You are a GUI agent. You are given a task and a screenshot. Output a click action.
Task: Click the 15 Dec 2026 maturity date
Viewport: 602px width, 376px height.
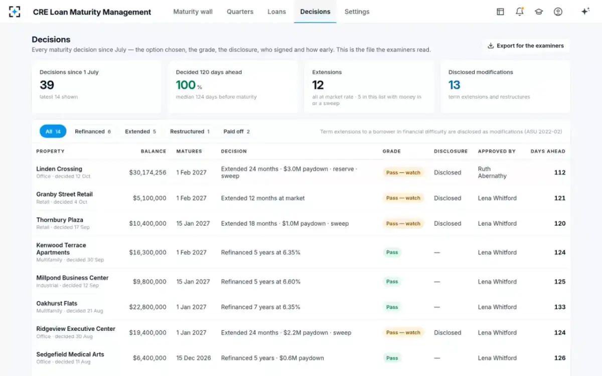coord(194,358)
